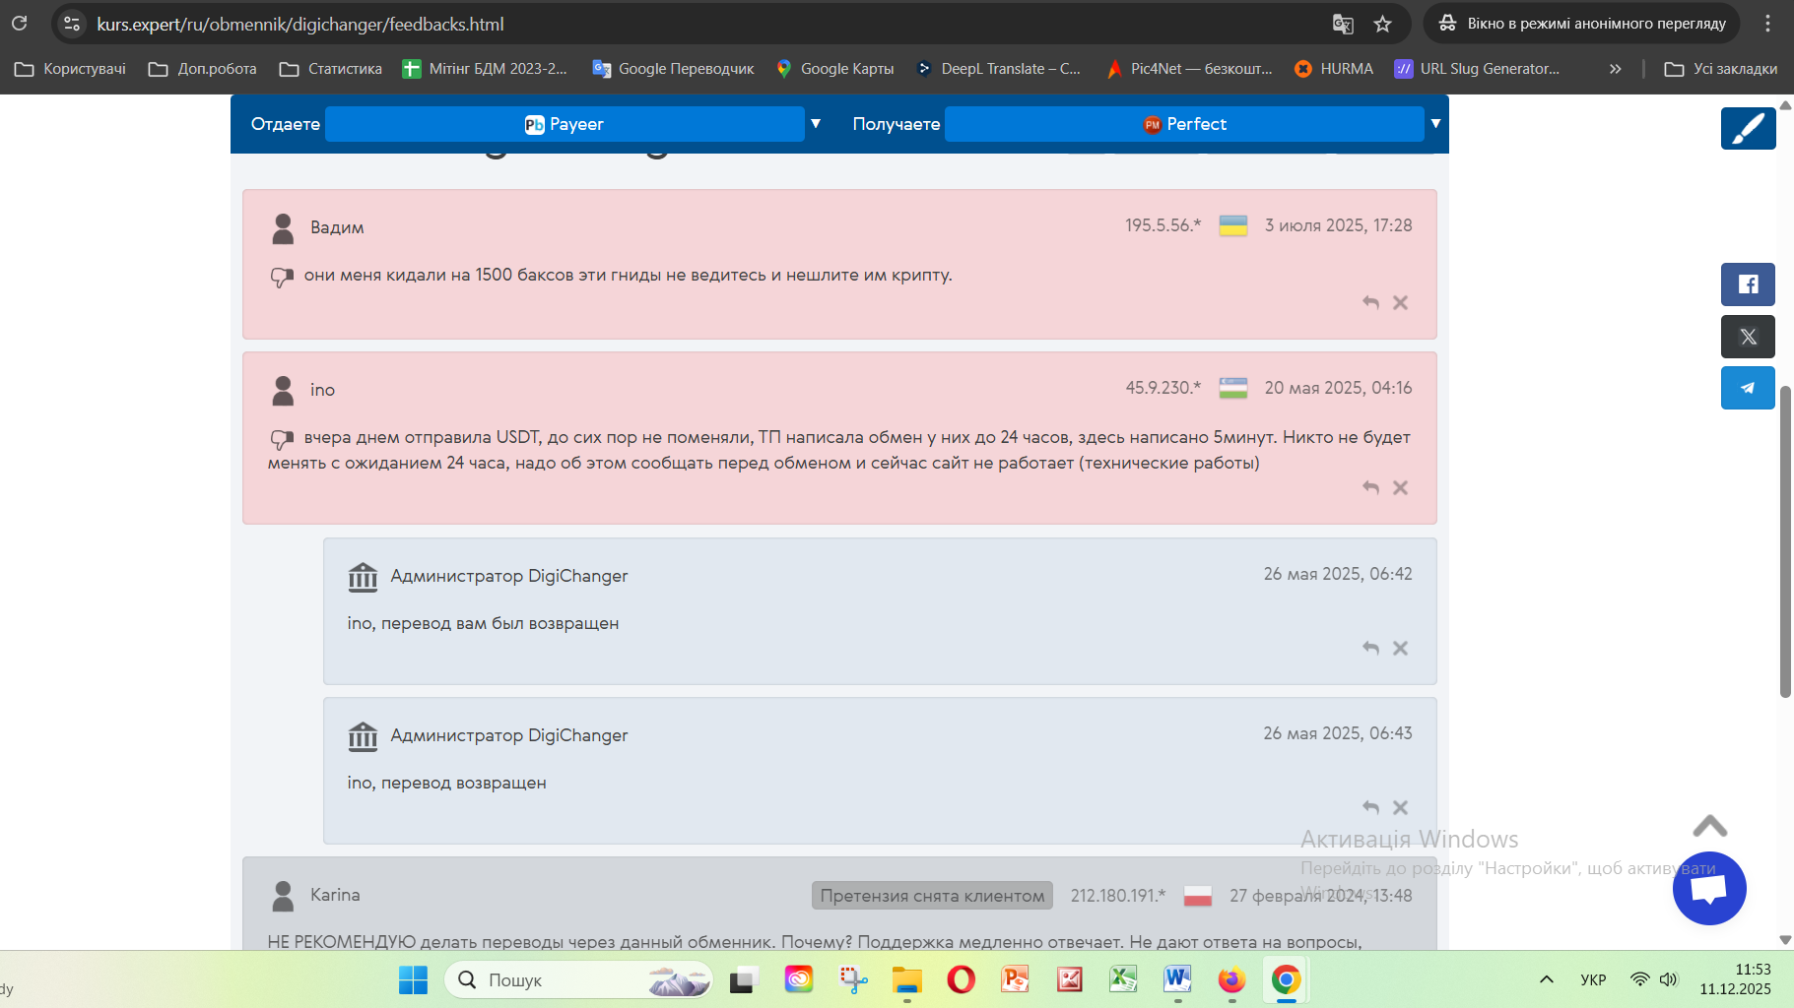The width and height of the screenshot is (1794, 1008).
Task: Open Chrome three-dot menu
Action: pos(1767,24)
